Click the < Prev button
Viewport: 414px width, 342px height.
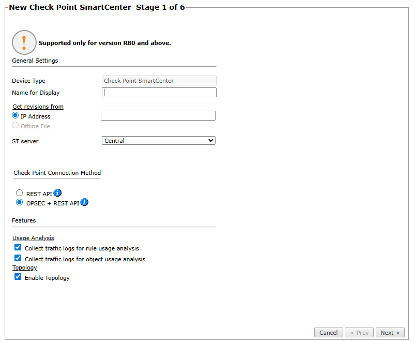[x=359, y=333]
